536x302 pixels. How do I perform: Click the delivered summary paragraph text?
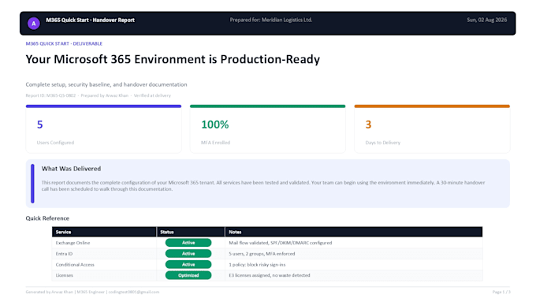click(x=263, y=186)
